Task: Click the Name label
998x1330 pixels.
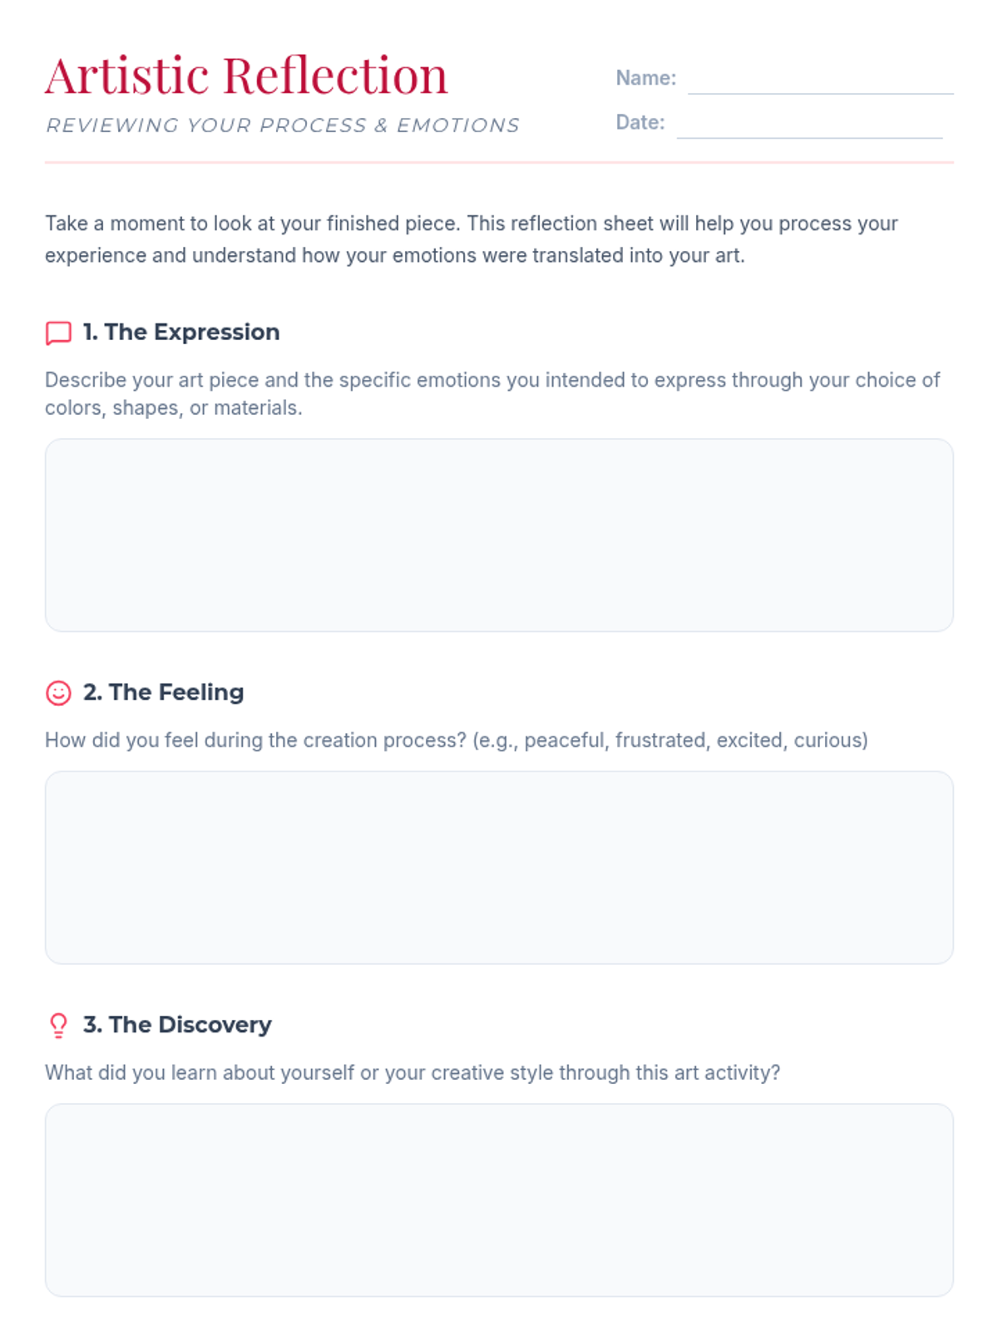Action: [645, 78]
